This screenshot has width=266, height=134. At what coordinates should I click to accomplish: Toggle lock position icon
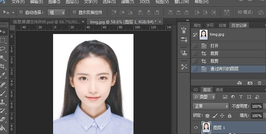222,116
